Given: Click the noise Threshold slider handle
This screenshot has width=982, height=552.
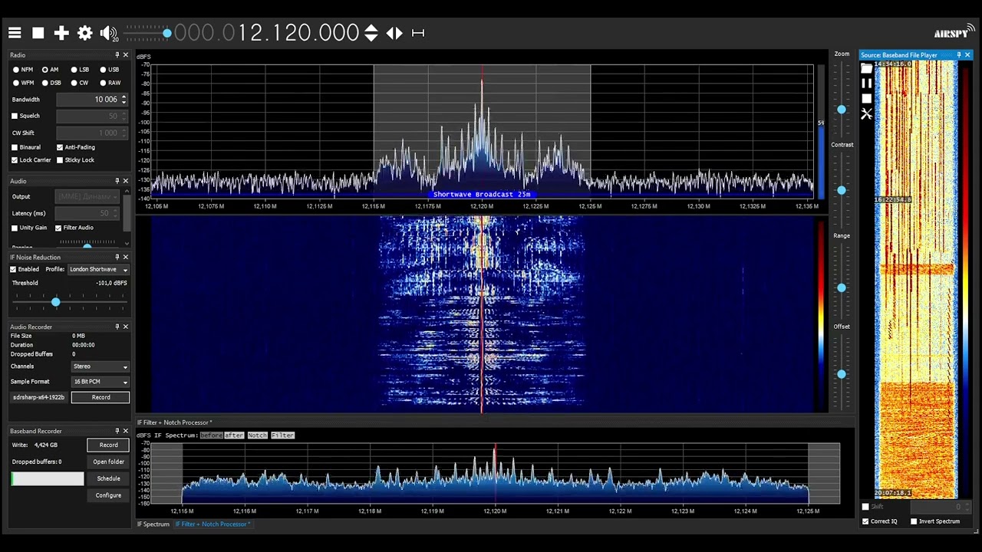Looking at the screenshot, I should click(x=55, y=303).
